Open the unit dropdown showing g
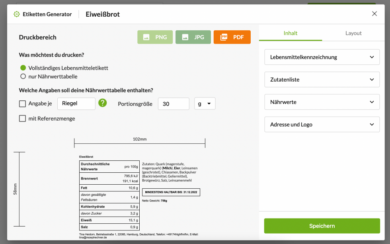 click(x=205, y=104)
